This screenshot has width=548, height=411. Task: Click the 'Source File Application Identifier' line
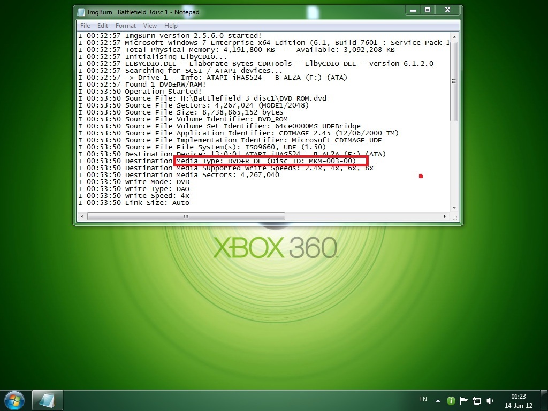pos(238,133)
